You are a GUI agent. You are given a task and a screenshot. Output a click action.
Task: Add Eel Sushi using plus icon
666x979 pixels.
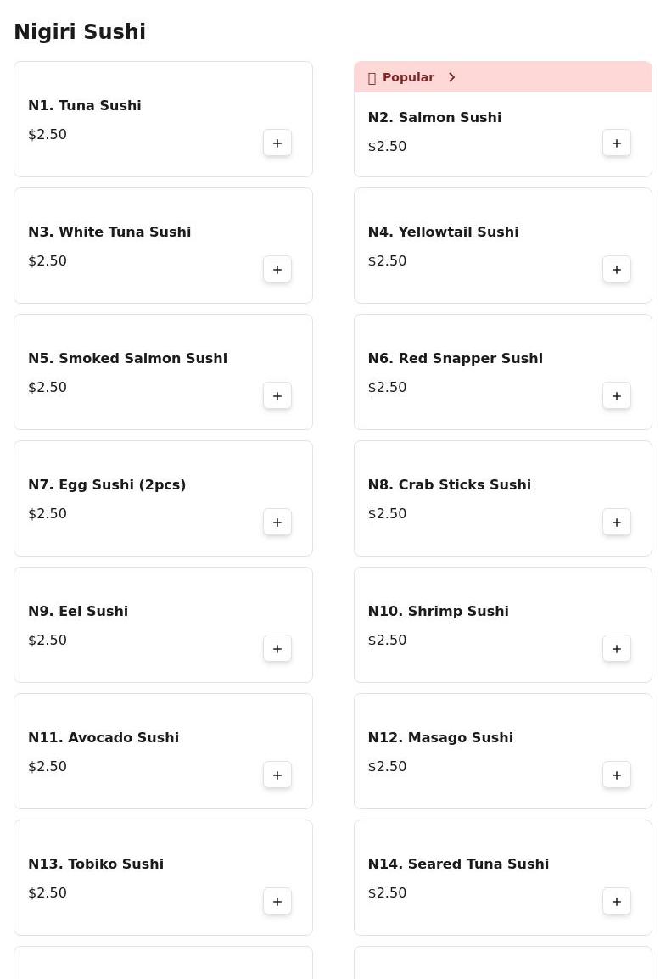pos(277,649)
